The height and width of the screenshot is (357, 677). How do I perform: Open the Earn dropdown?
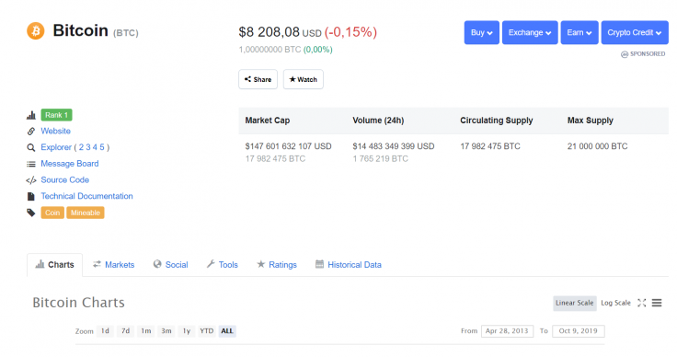579,32
